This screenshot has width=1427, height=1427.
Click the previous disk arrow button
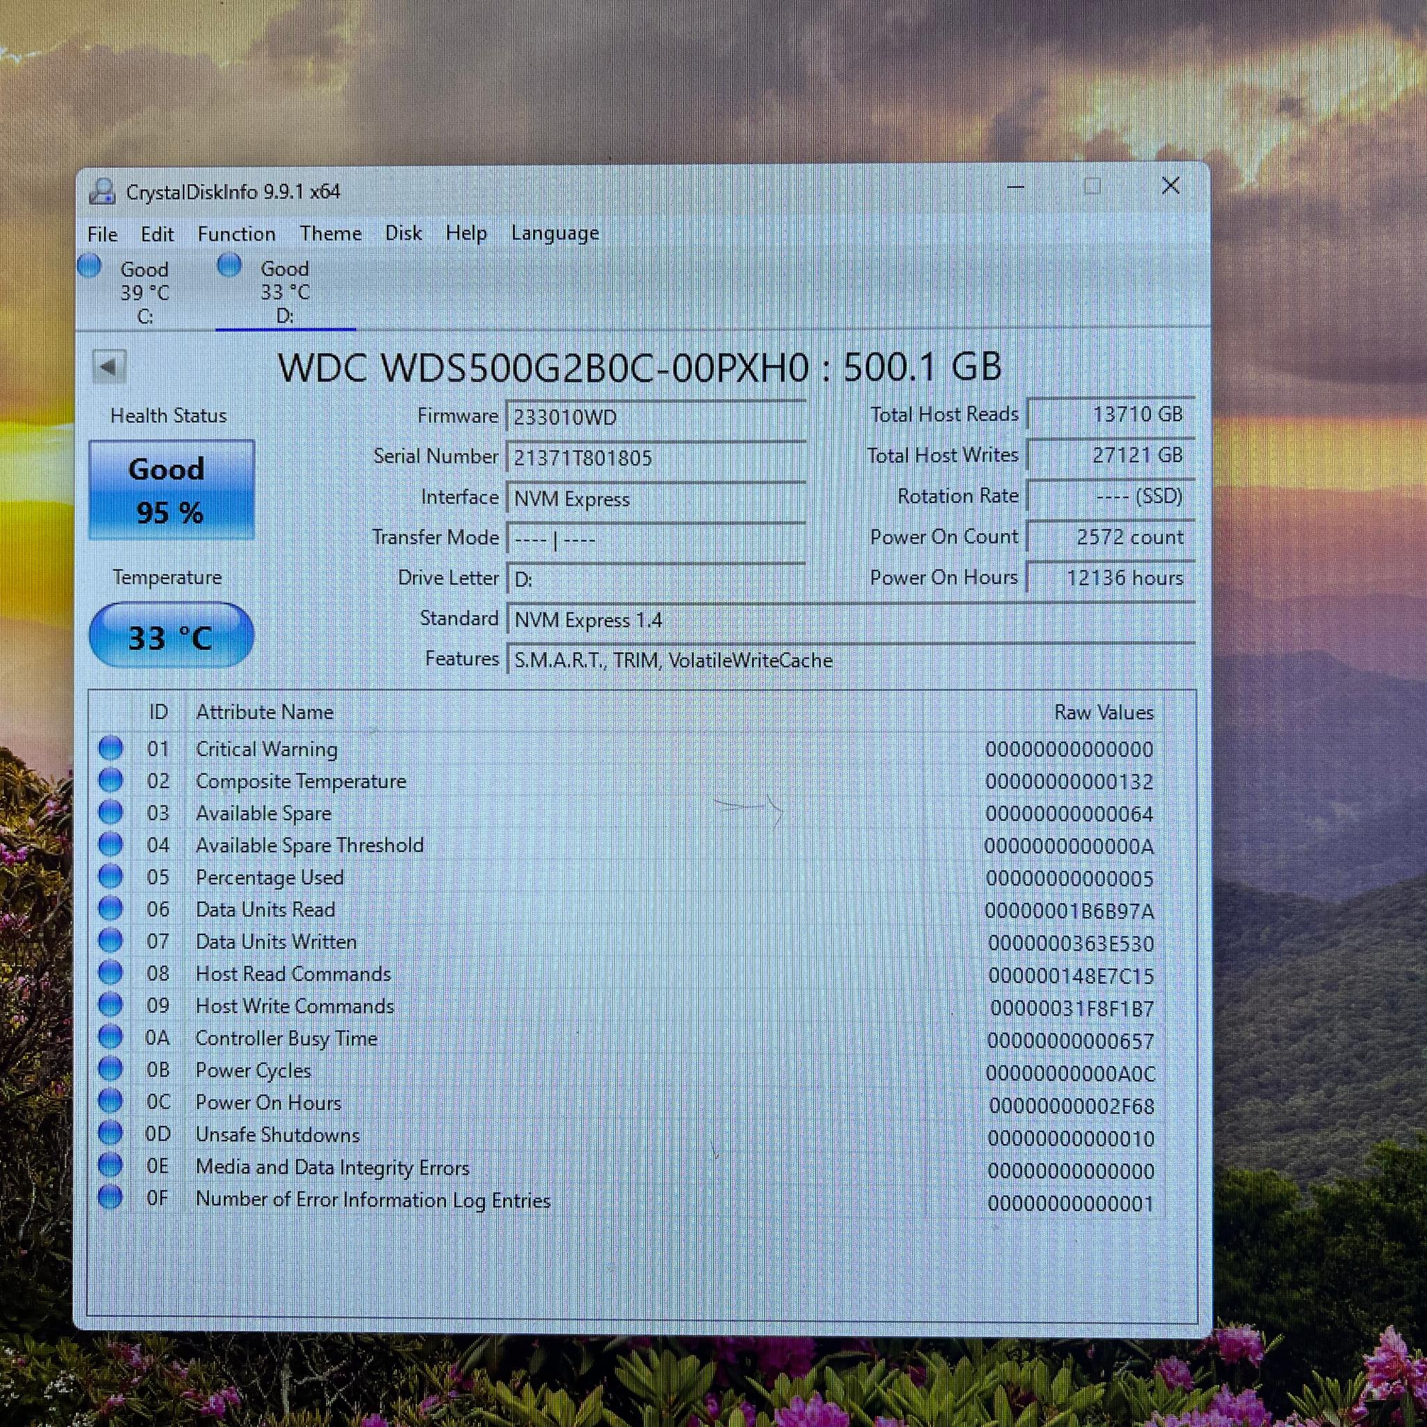[x=109, y=367]
